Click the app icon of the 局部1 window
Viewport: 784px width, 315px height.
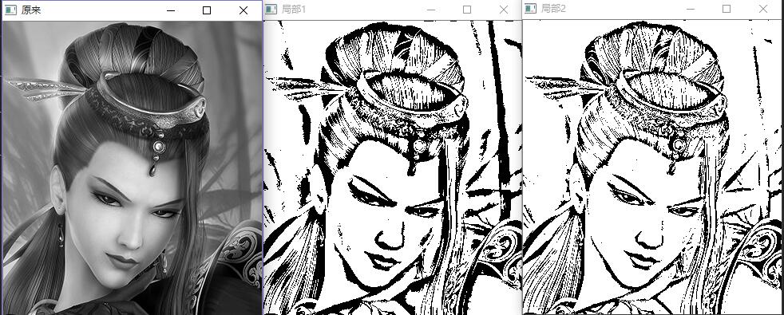(x=271, y=9)
